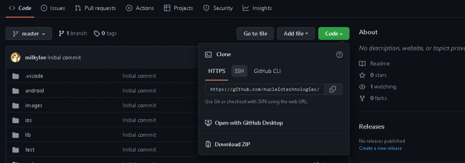Open the android folder

[x=35, y=91]
